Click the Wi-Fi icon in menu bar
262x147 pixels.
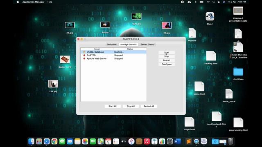pos(208,2)
